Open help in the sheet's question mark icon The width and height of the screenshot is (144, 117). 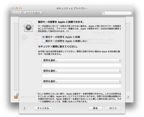[24, 108]
